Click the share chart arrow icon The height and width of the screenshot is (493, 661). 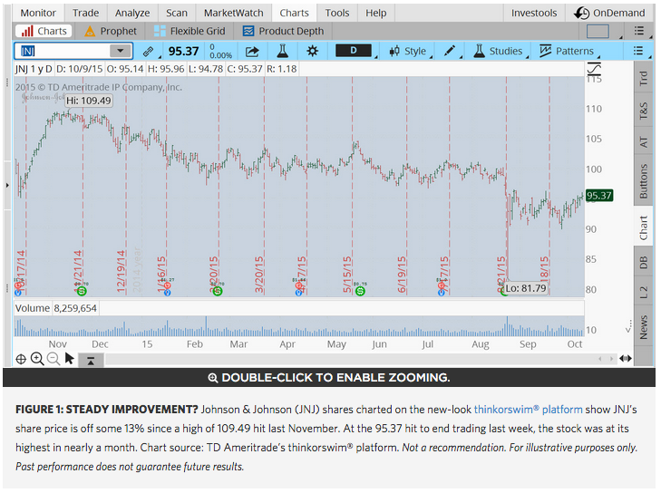252,52
